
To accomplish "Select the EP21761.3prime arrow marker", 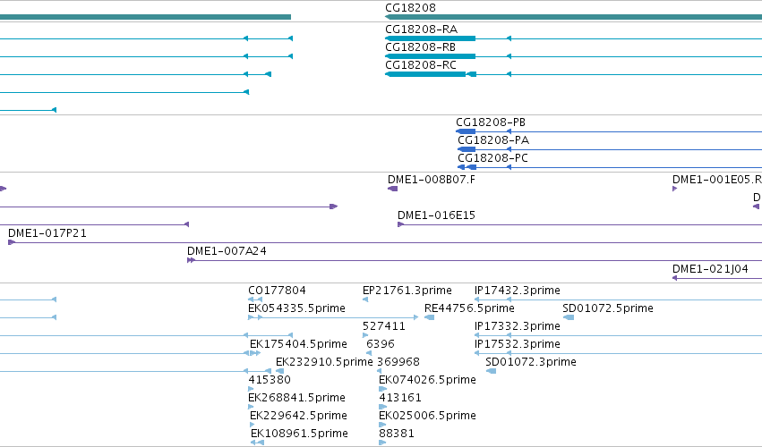I will point(365,300).
